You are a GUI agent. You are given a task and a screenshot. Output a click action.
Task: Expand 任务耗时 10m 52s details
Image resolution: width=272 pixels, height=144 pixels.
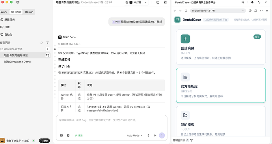pos(69,44)
